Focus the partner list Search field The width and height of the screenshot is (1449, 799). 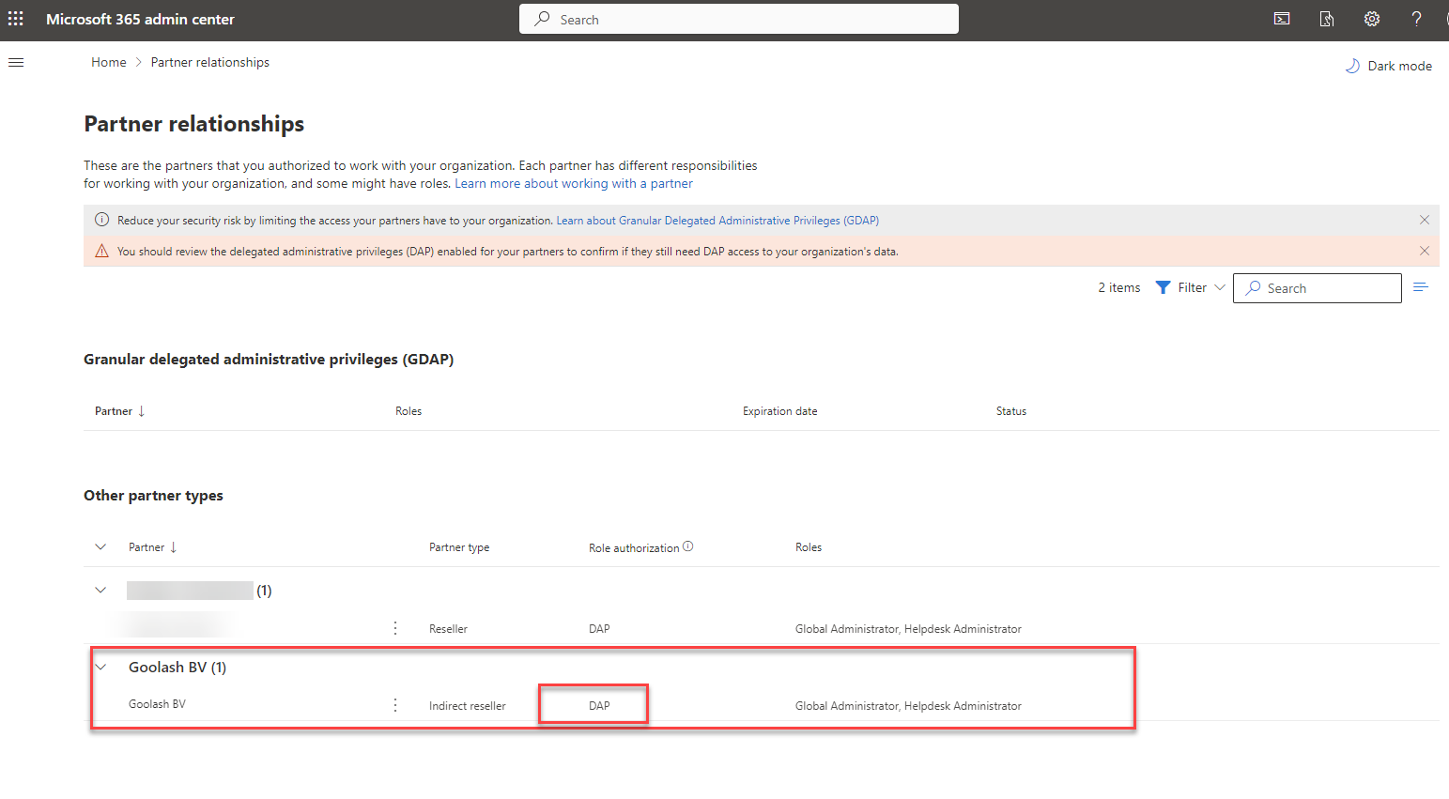pyautogui.click(x=1318, y=288)
